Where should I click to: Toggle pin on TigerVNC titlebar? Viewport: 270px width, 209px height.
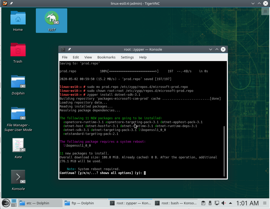point(11,3)
